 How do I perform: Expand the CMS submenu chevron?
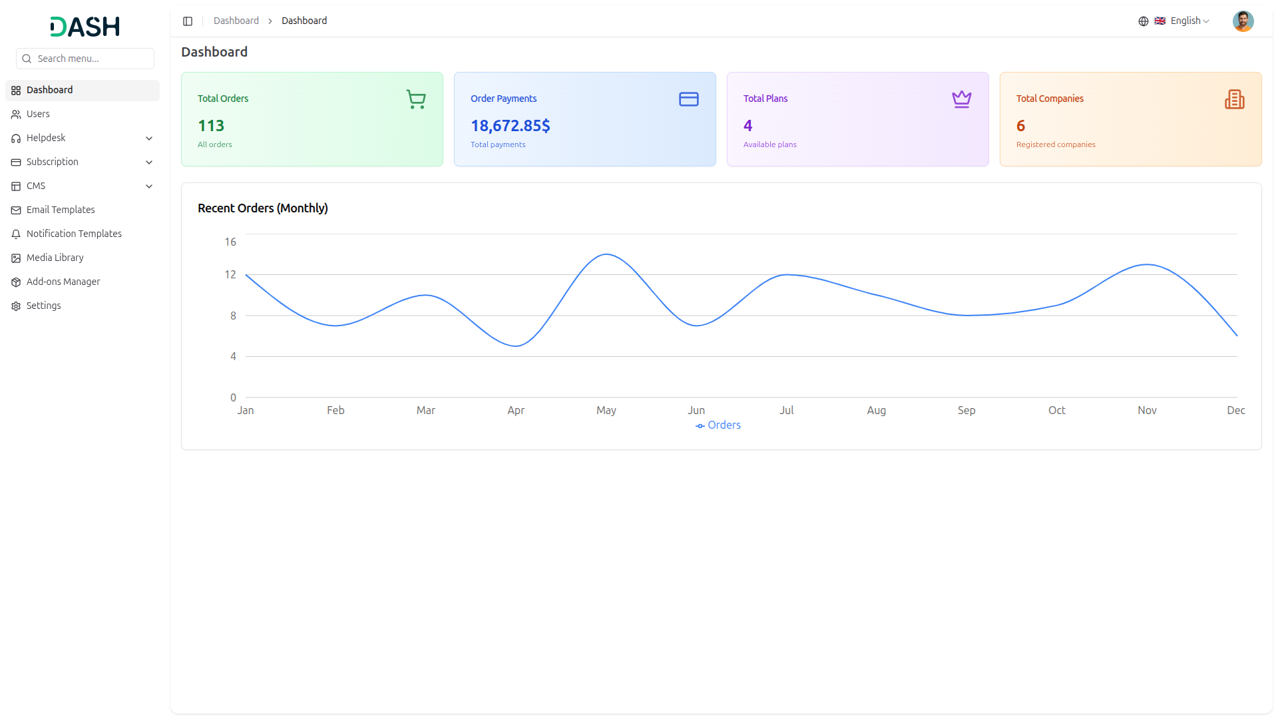point(149,186)
